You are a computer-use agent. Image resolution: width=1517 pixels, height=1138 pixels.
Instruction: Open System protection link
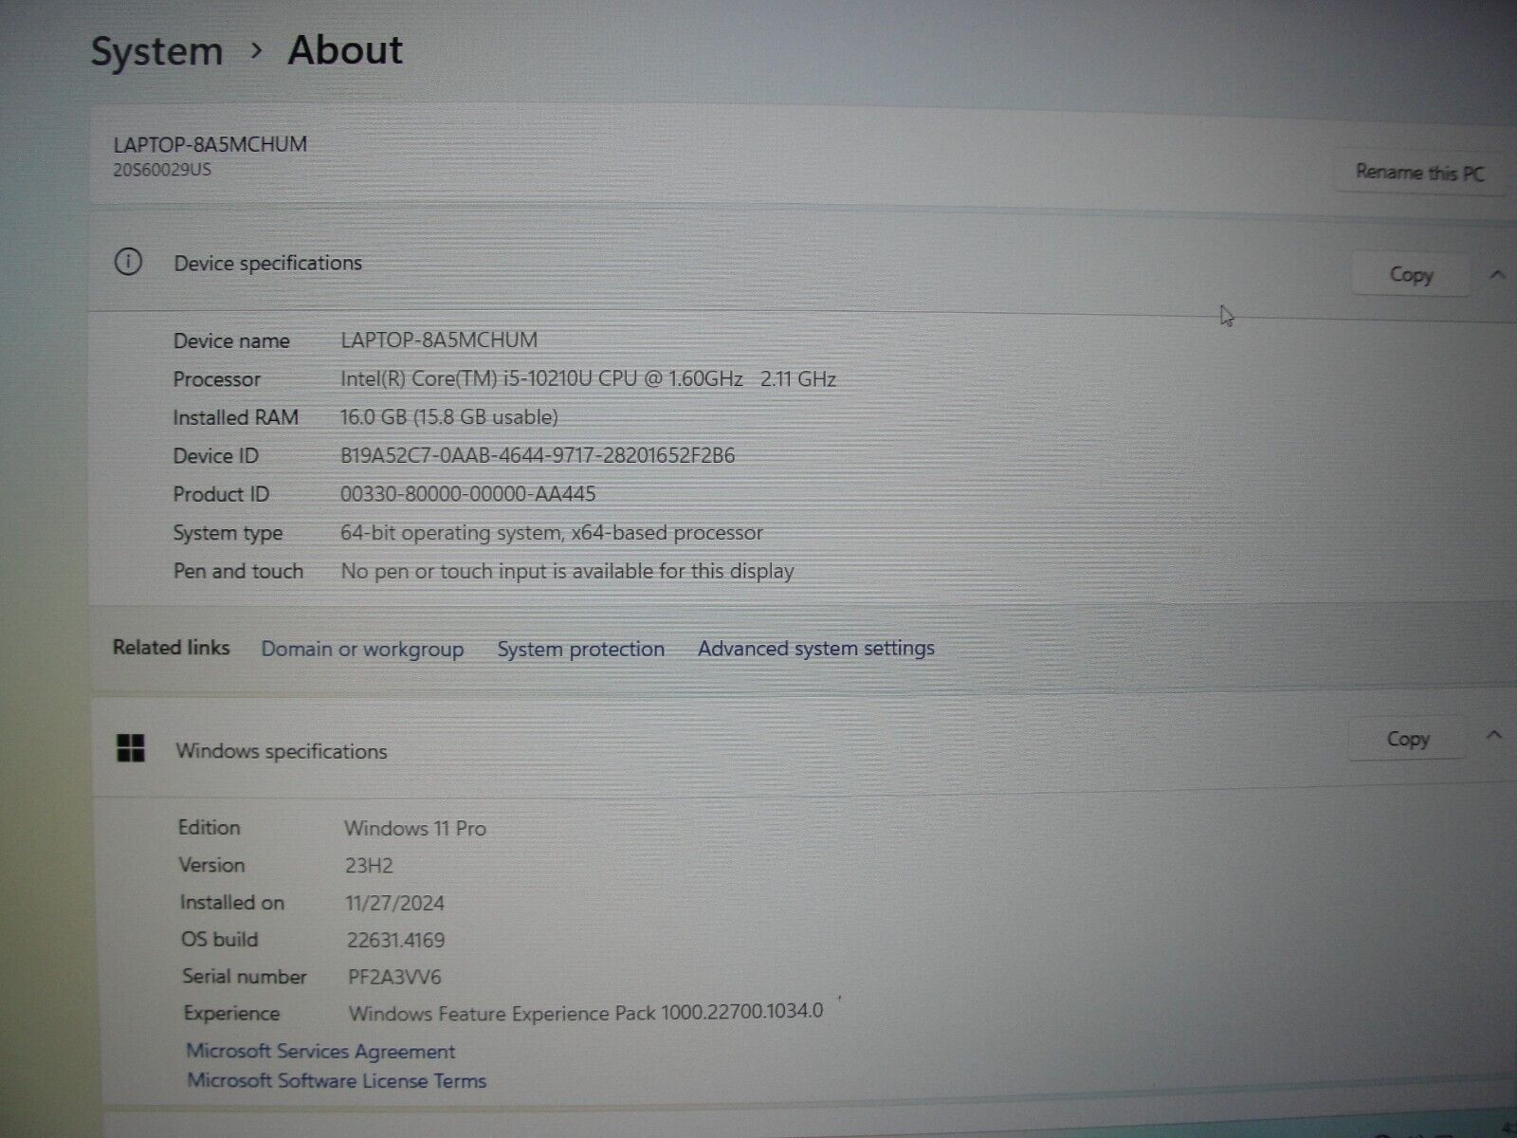(x=580, y=649)
